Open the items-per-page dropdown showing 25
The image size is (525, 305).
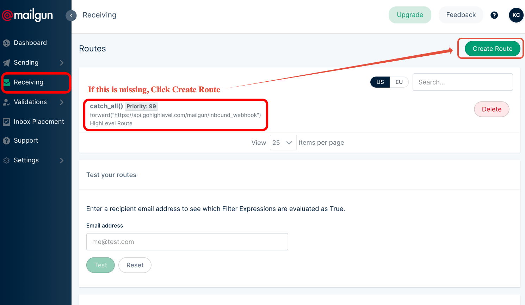click(283, 143)
